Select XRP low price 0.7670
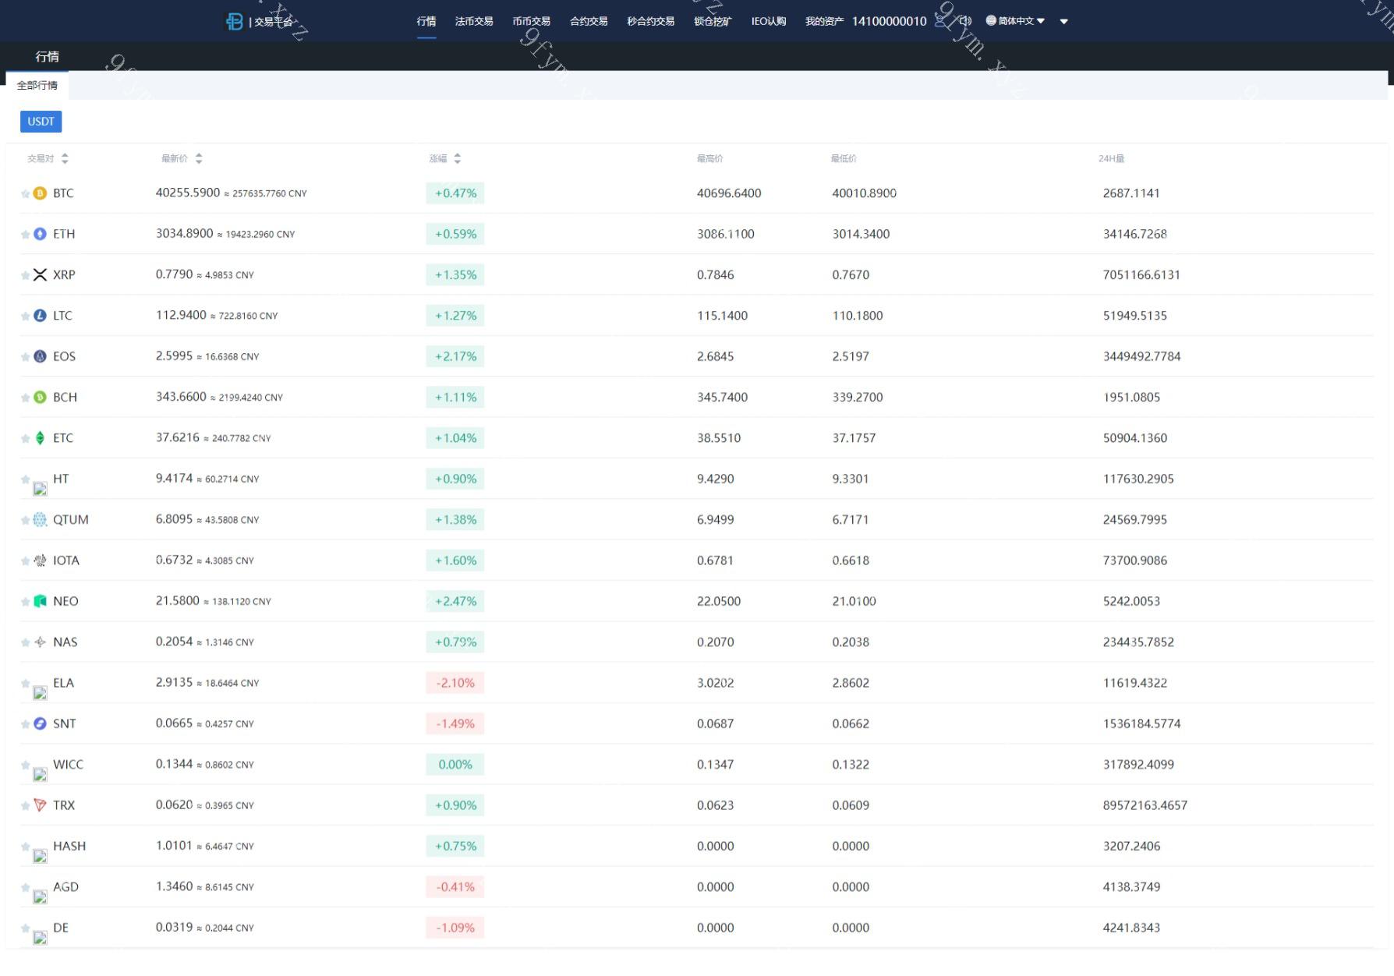 pos(851,274)
